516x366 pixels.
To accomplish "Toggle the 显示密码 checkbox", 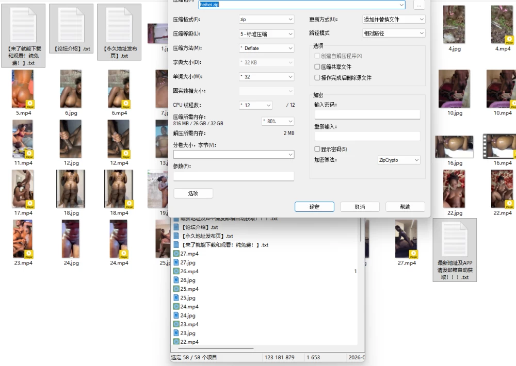I will coord(317,149).
